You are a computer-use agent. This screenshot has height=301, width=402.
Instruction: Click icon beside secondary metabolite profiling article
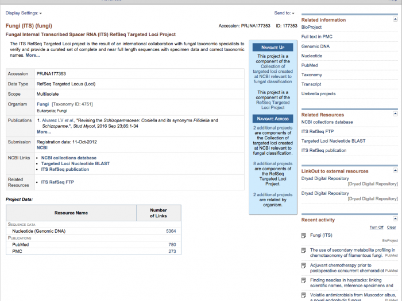click(304, 251)
